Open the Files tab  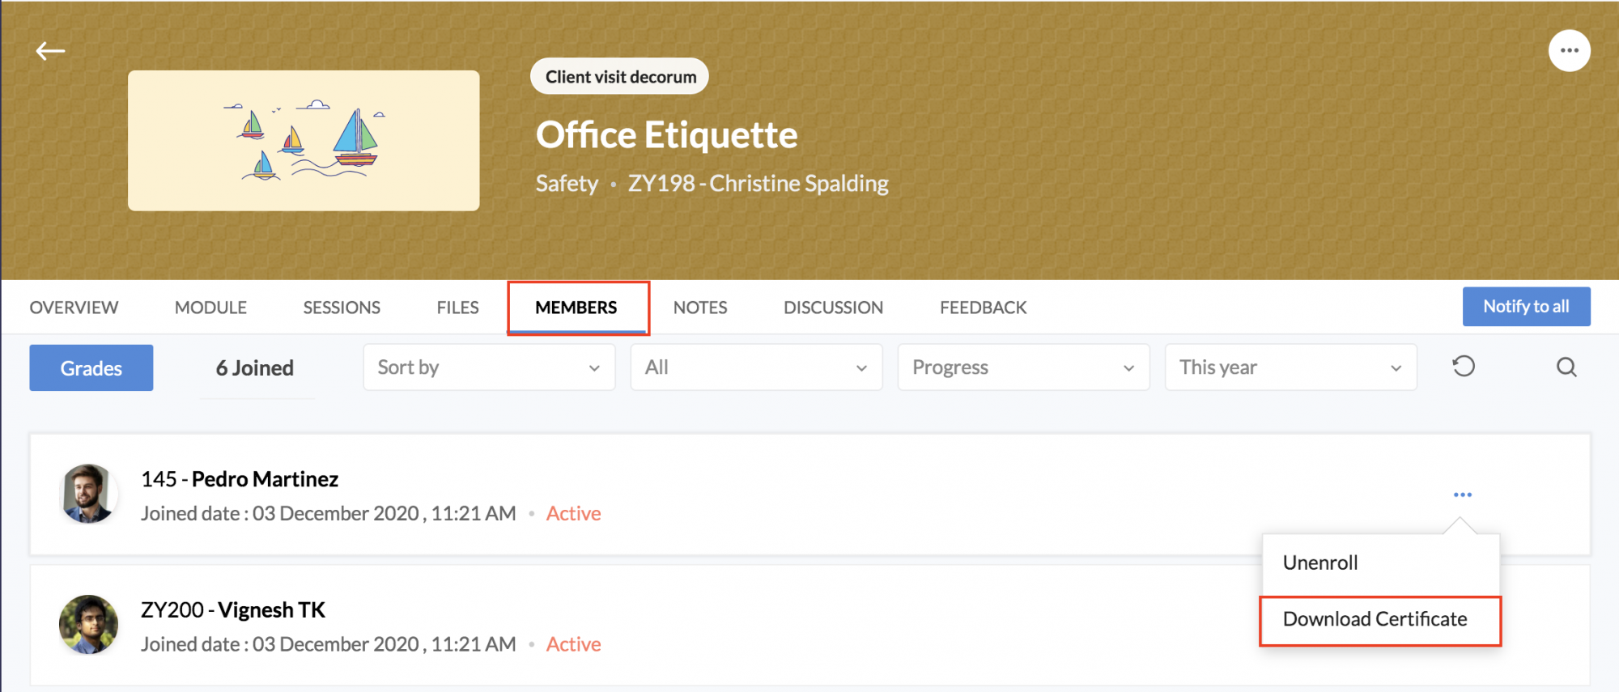tap(457, 308)
